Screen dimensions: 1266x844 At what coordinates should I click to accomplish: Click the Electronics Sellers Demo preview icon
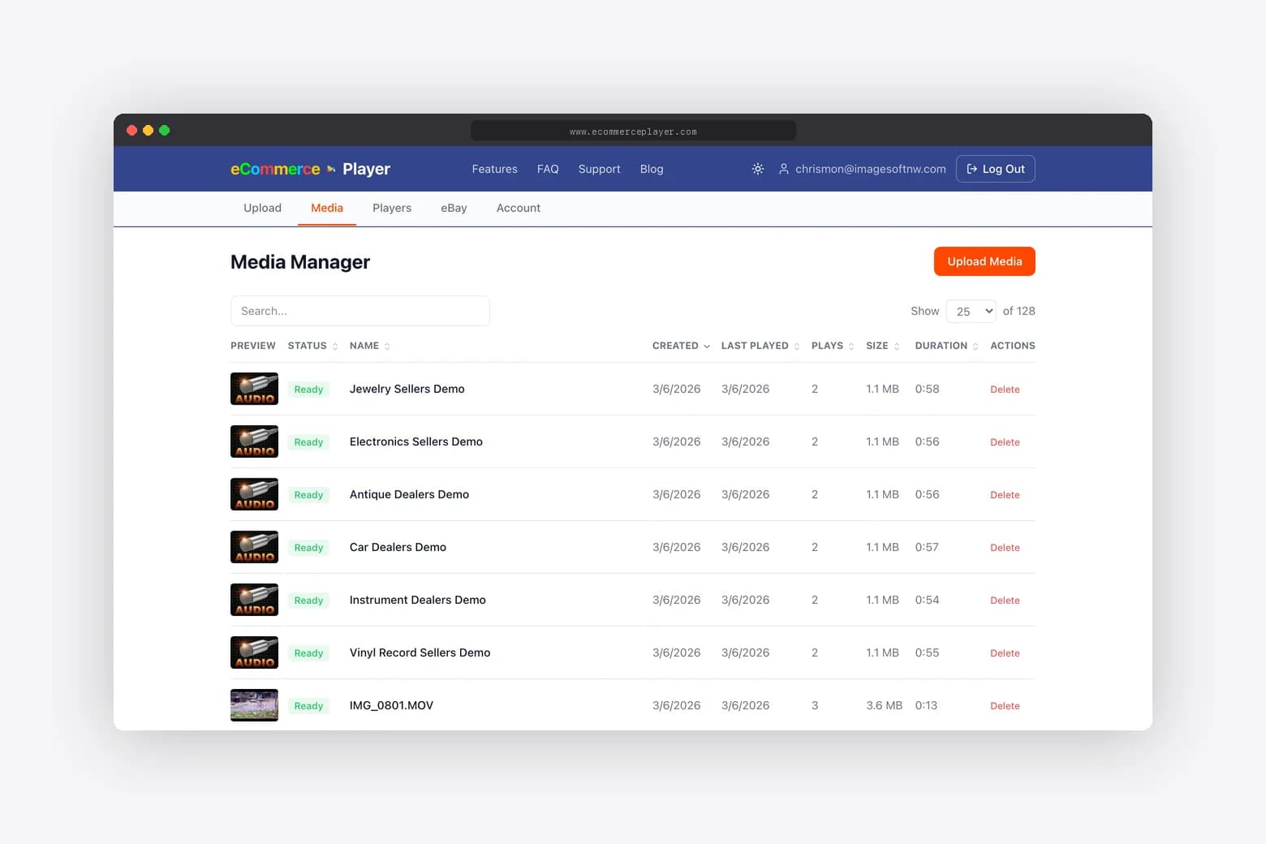[x=253, y=441]
